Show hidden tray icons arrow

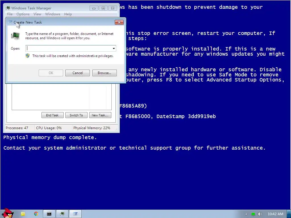pos(246,214)
